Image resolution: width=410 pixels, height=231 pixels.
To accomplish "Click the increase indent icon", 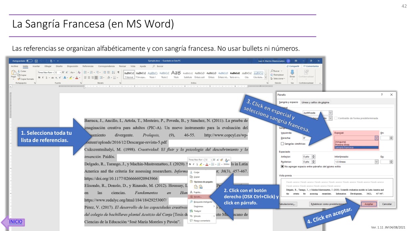I will (x=108, y=73).
